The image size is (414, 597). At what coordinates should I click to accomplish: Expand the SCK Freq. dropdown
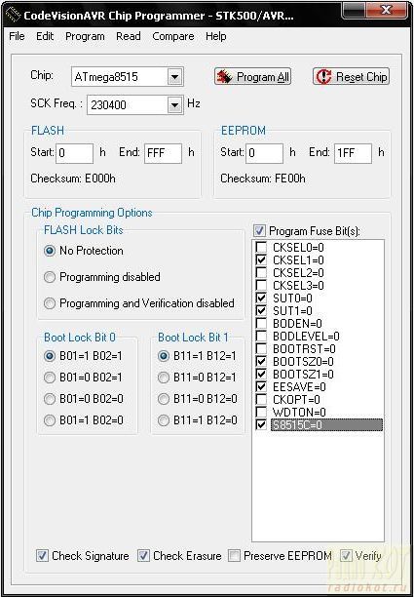[174, 105]
